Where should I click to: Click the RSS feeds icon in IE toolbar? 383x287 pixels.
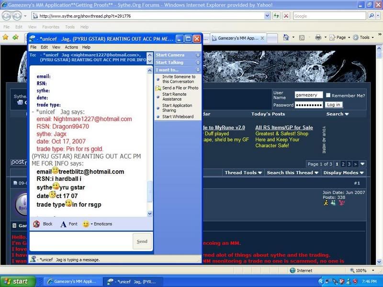[302, 38]
